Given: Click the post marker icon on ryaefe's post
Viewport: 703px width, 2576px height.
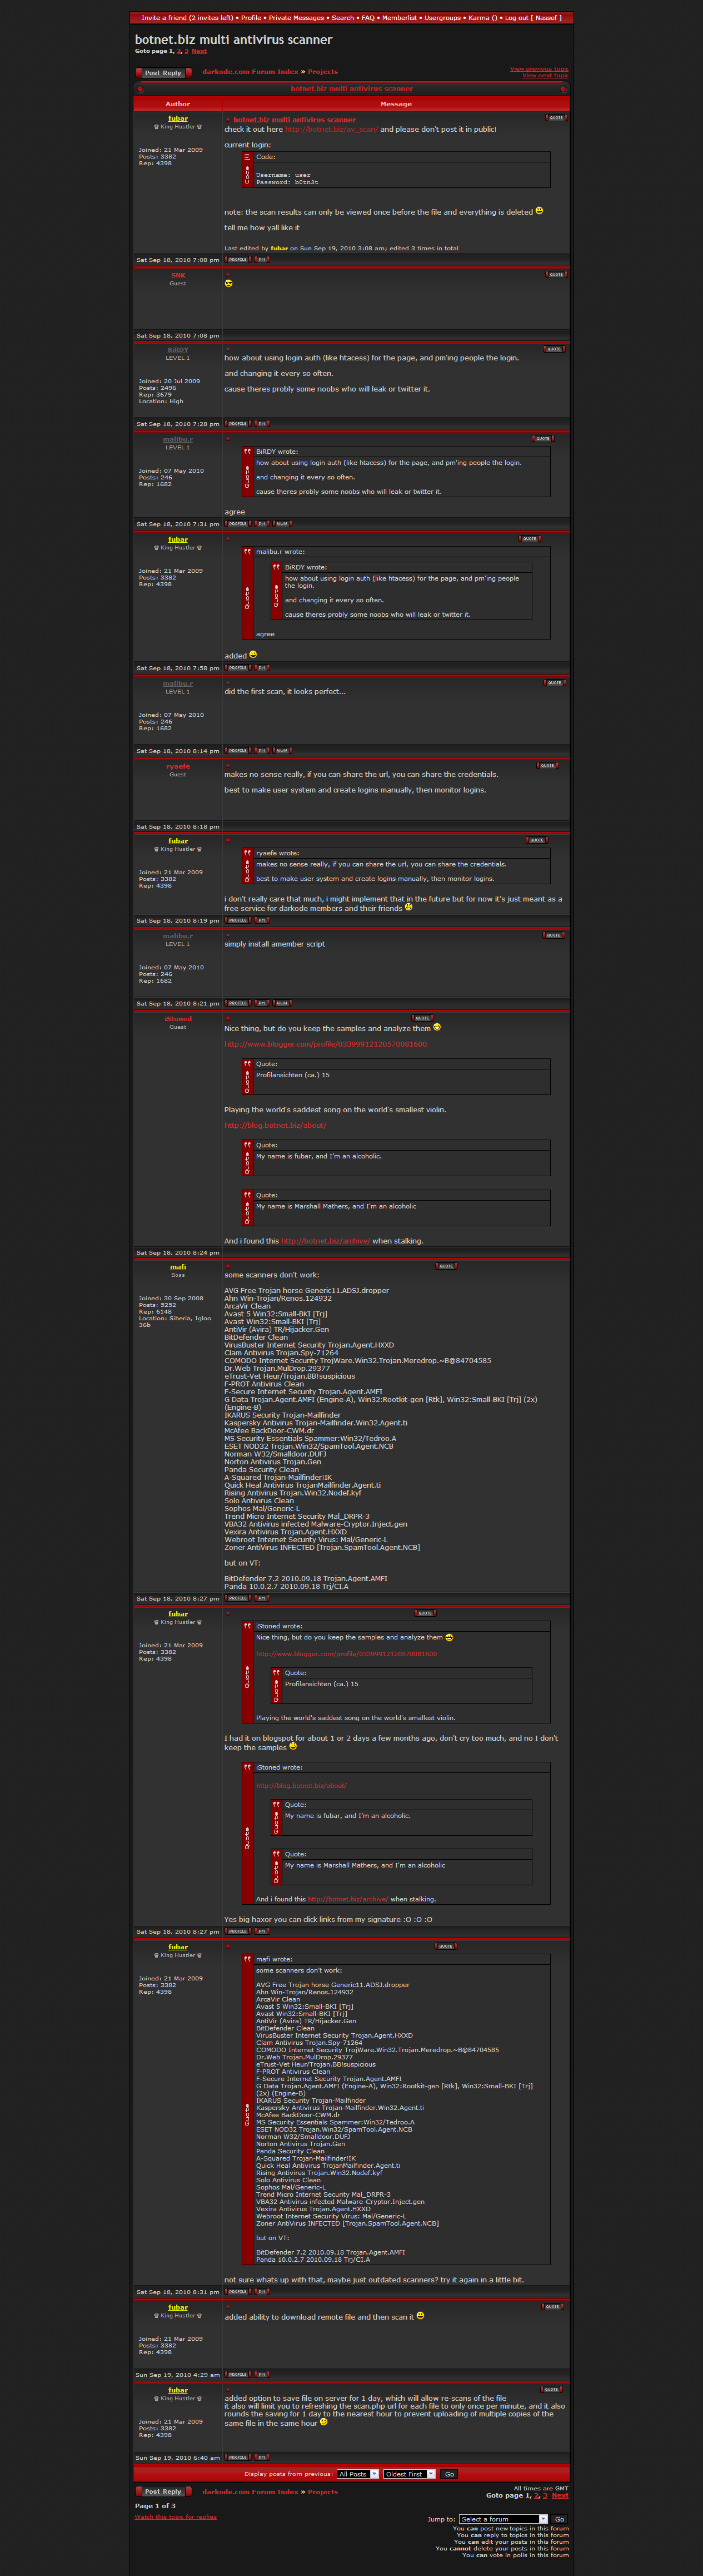Looking at the screenshot, I should 228,765.
